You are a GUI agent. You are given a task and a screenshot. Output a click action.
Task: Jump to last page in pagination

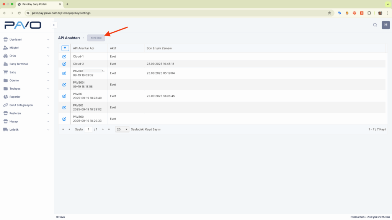(x=109, y=129)
